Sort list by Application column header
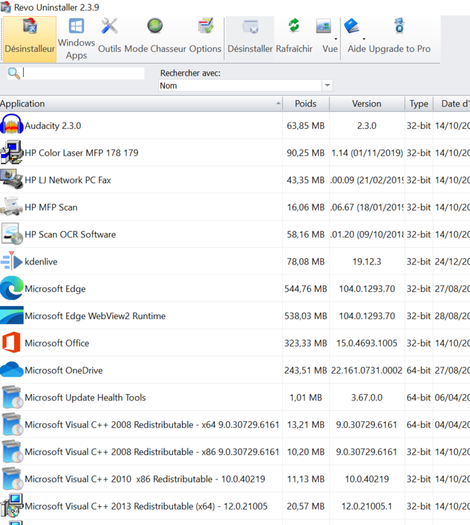The height and width of the screenshot is (525, 470). [x=140, y=104]
